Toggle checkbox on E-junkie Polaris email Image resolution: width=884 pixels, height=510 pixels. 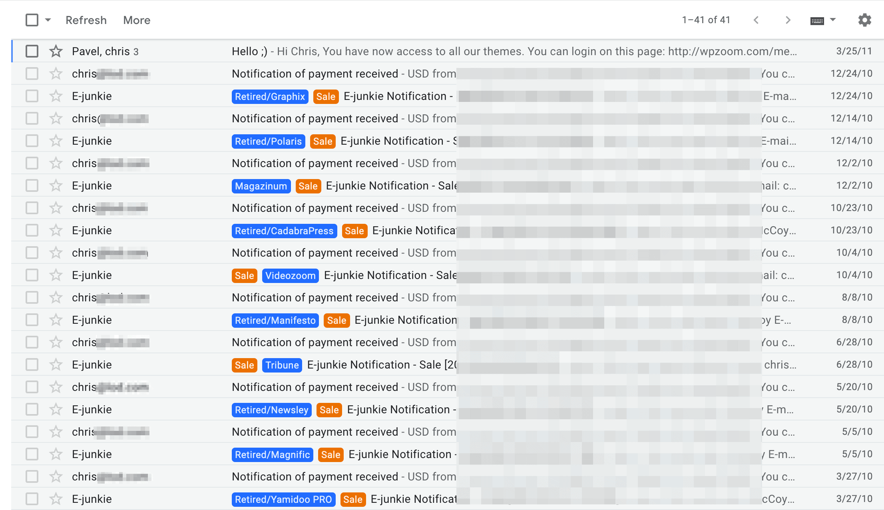pyautogui.click(x=31, y=141)
